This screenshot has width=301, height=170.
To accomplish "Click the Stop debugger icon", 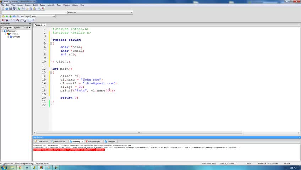I will click(x=25, y=20).
